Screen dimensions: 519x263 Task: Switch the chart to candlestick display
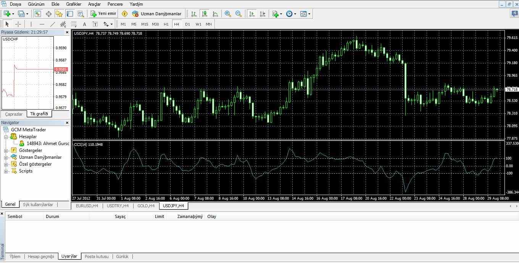[x=205, y=14]
